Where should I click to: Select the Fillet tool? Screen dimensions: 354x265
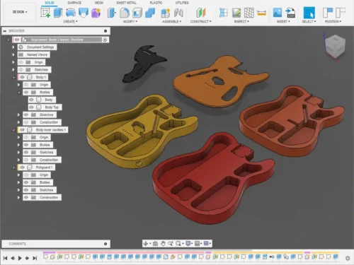125,13
